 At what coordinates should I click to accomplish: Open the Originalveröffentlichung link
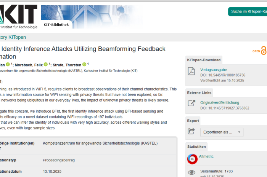point(220,102)
